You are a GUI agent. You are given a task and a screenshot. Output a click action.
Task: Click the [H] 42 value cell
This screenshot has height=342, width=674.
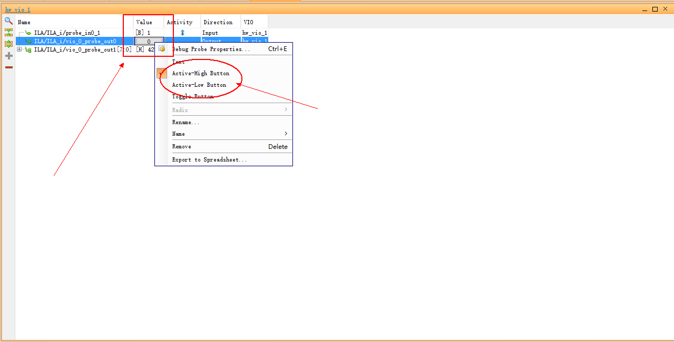pyautogui.click(x=145, y=49)
